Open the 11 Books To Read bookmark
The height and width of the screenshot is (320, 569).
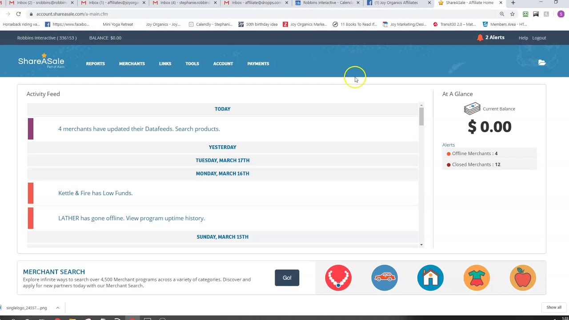click(355, 24)
